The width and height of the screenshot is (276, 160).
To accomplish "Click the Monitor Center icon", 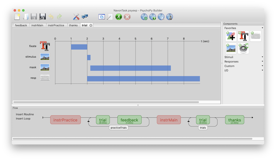I will click(x=85, y=17).
